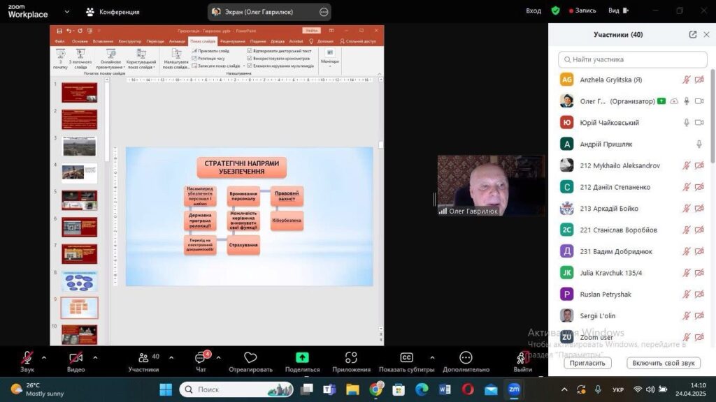Open the Конференция tab at top
This screenshot has width=716, height=402.
coord(112,12)
